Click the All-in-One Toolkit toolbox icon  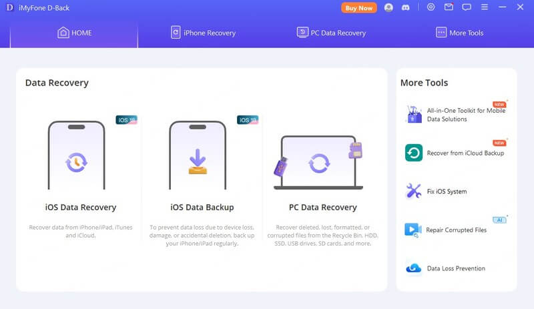(413, 114)
